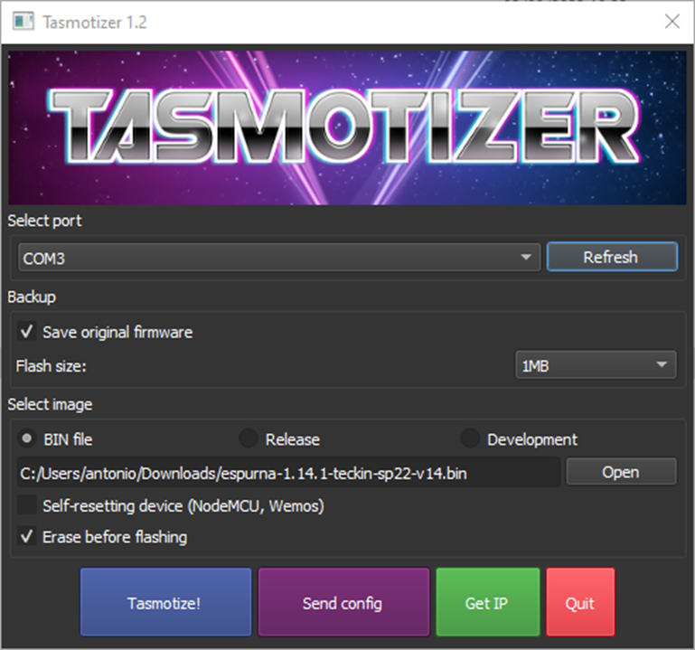695x650 pixels.
Task: Close the Tasmotizer window
Action: [x=672, y=22]
